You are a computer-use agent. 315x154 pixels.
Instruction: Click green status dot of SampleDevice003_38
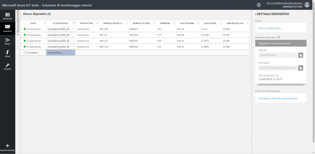(25, 41)
